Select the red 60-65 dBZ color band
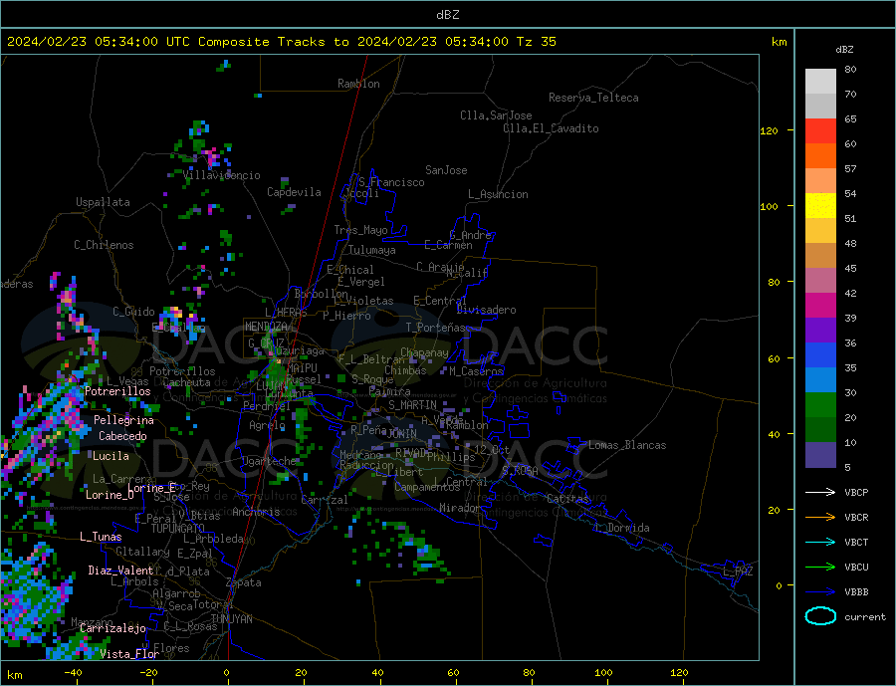The image size is (896, 686). coord(820,130)
